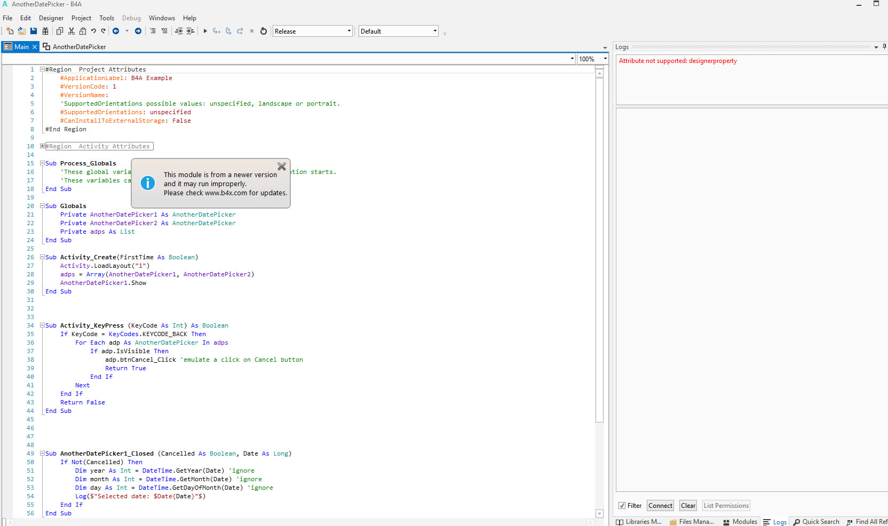Screen dimensions: 888x526
Task: Click the restart circular arrow icon
Action: tap(263, 31)
